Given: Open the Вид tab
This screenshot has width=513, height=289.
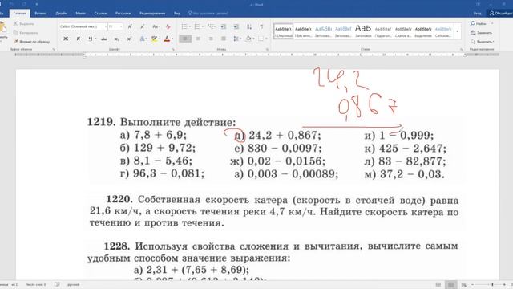Looking at the screenshot, I should [177, 14].
